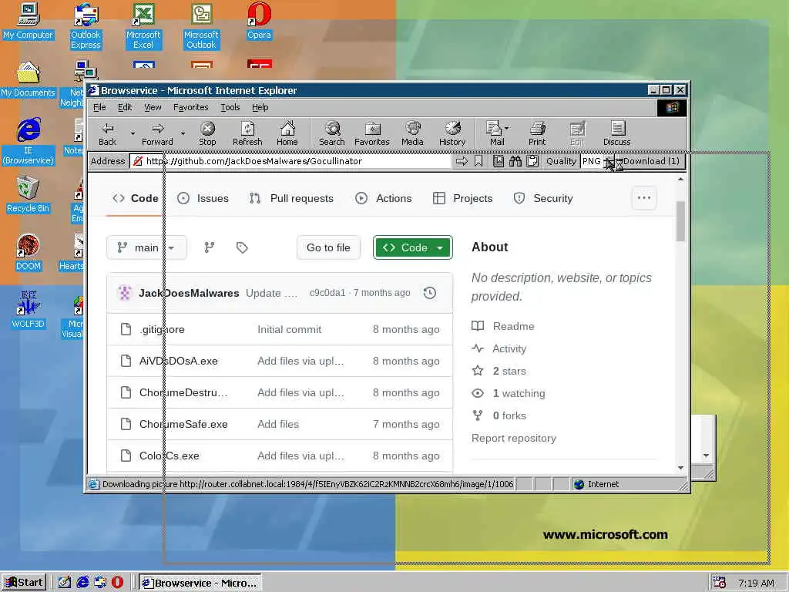Switch to the Projects tab
This screenshot has height=592, width=789.
(x=462, y=198)
